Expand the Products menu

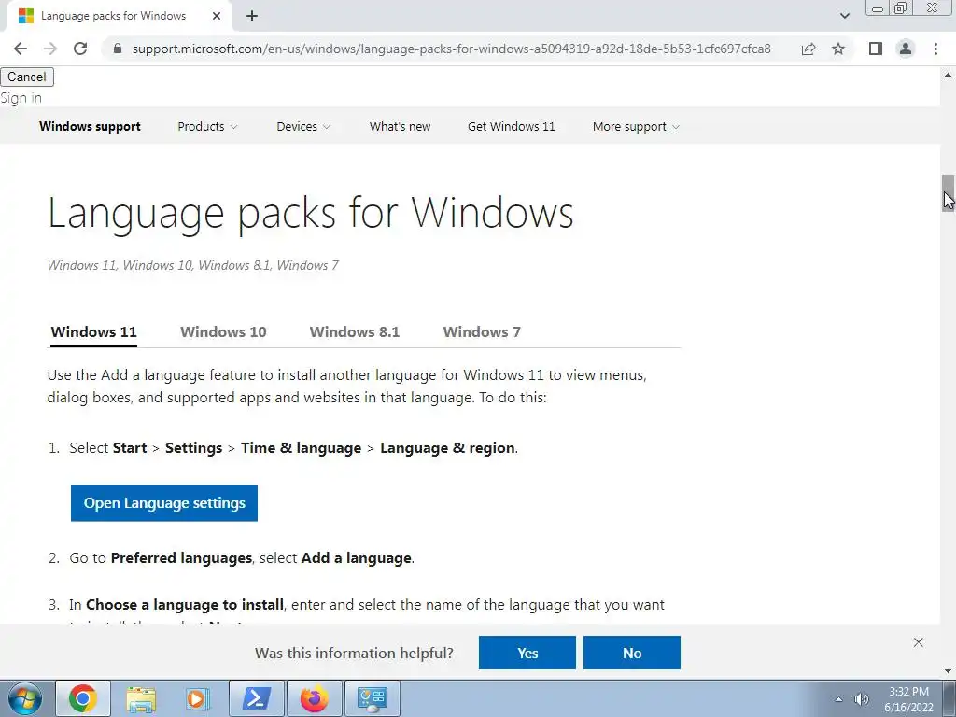point(207,126)
